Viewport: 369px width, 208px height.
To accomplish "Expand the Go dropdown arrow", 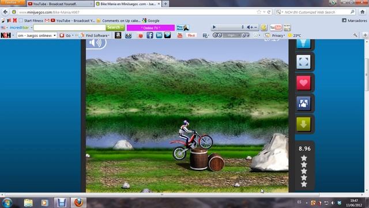I will [73, 35].
